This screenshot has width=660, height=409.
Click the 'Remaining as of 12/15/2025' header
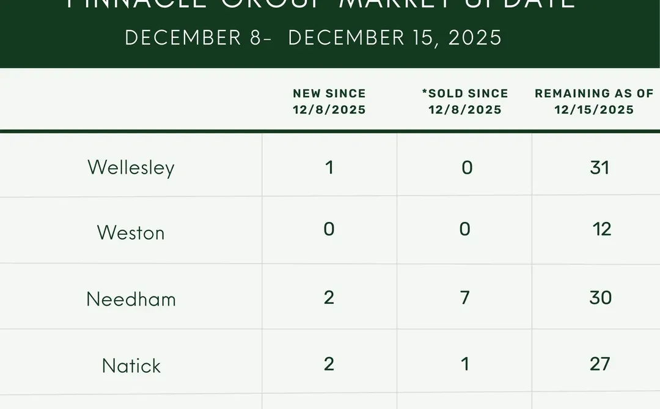point(594,101)
